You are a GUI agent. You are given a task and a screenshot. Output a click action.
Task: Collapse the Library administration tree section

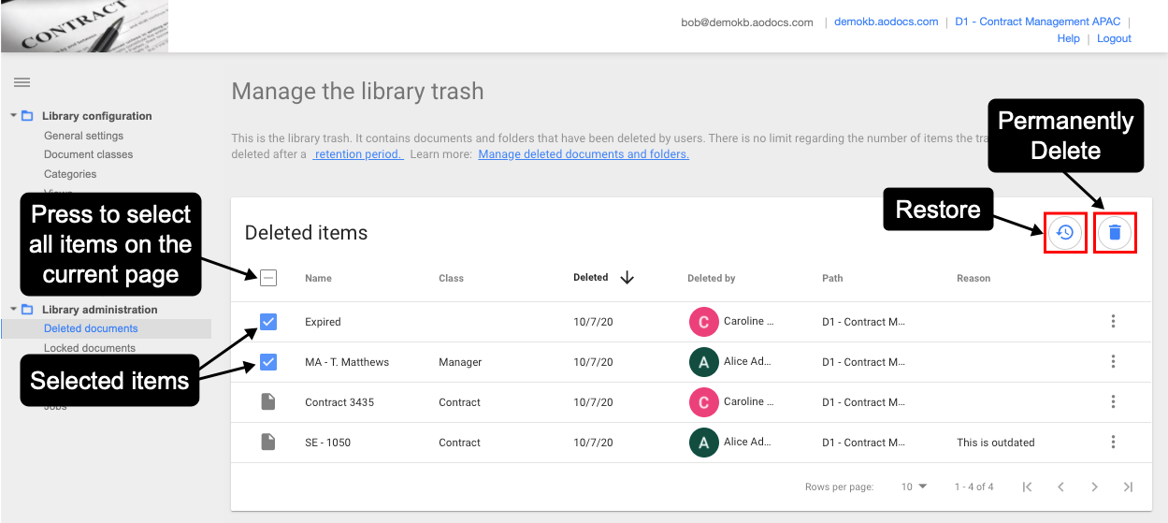pyautogui.click(x=13, y=310)
